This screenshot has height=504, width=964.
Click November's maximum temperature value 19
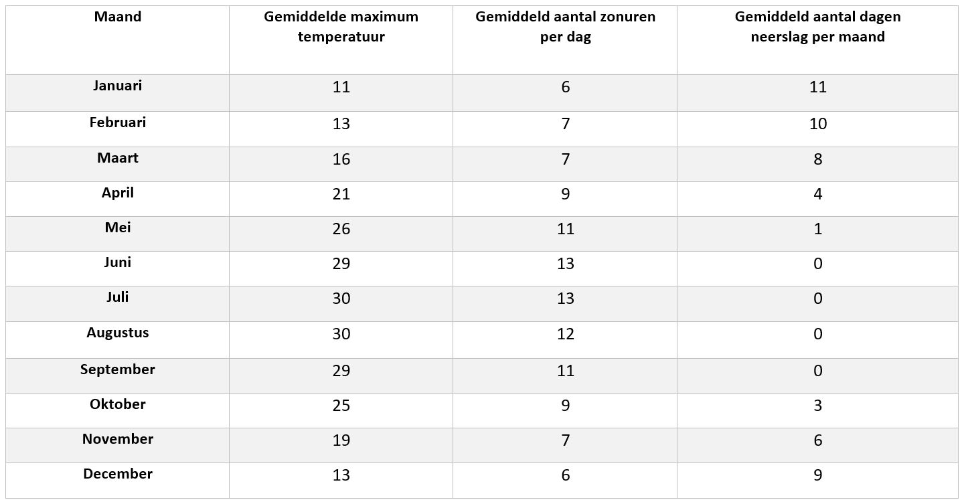point(341,440)
